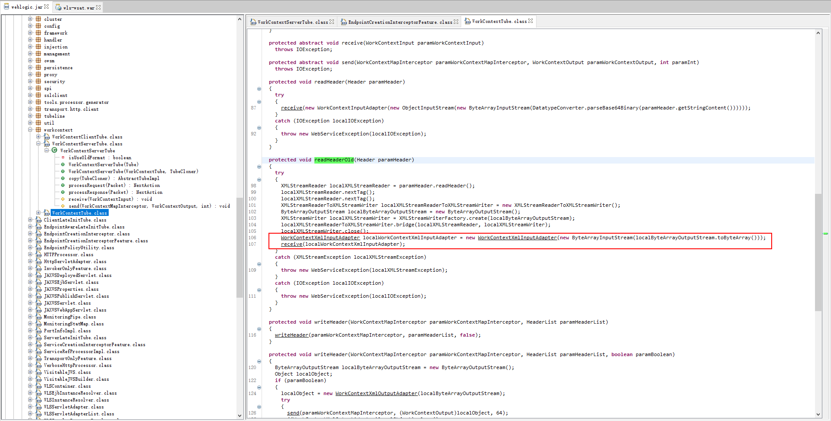Click the JAXWSServlet.class file icon

39,303
